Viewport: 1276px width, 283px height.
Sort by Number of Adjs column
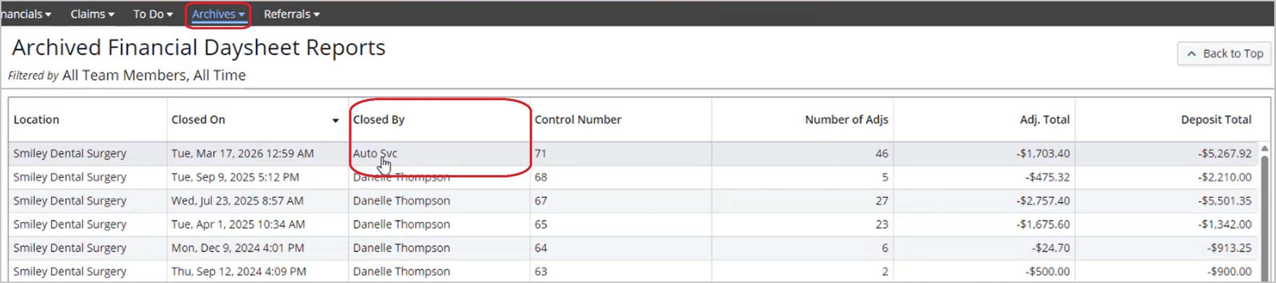(846, 120)
